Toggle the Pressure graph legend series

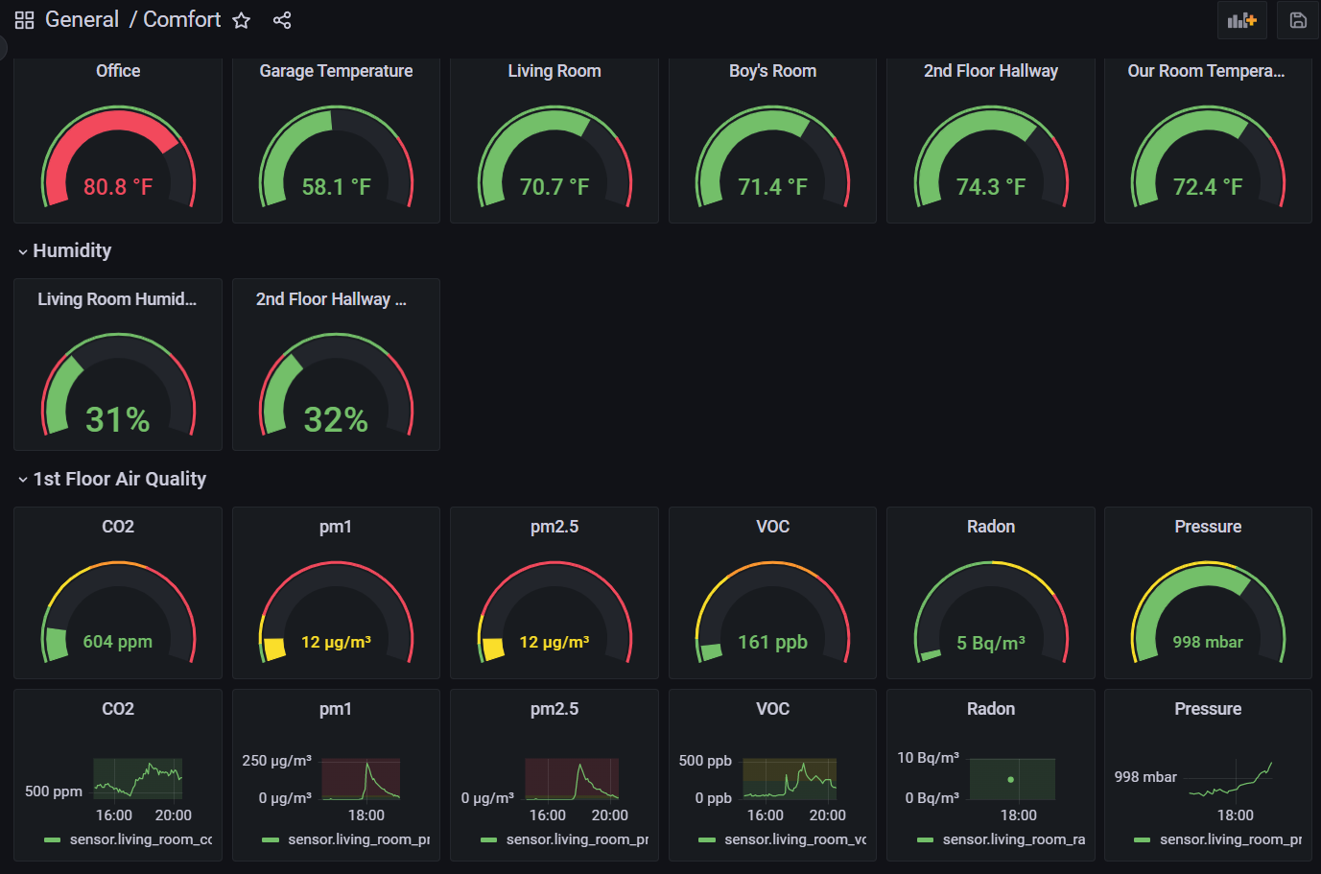pos(1230,839)
